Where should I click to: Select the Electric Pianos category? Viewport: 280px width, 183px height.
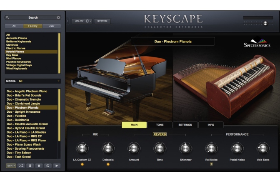coord(31,48)
